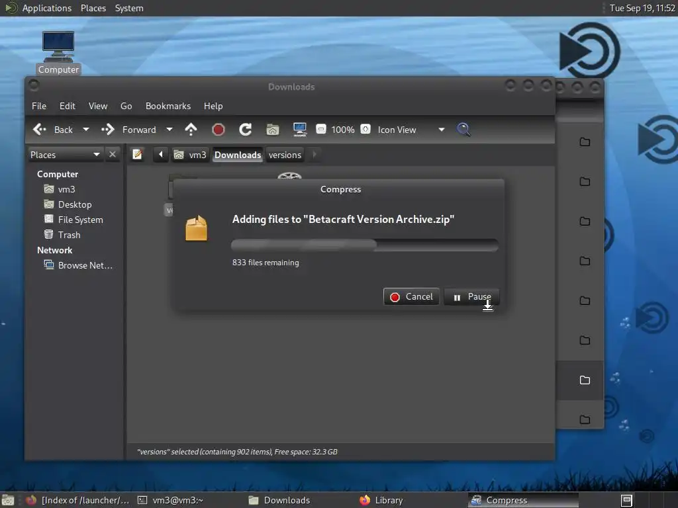Screen dimensions: 678x508
Task: Go up to parent folder arrow
Action: 191,130
